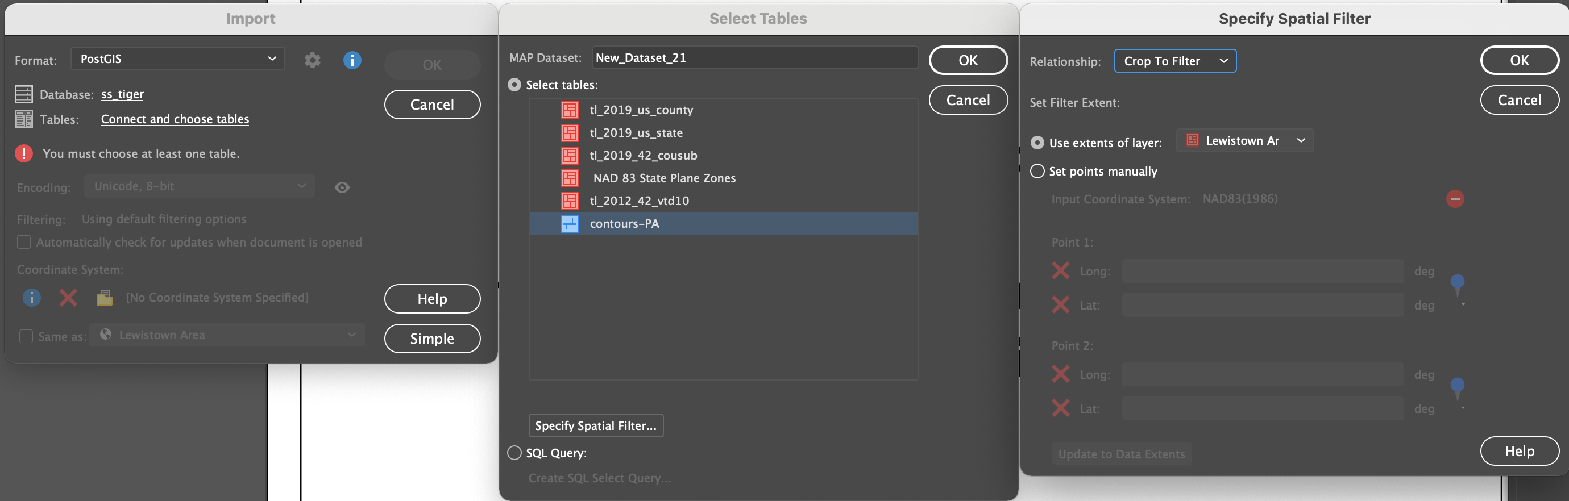Open the import settings gear icon
Viewport: 1569px width, 501px height.
(313, 60)
